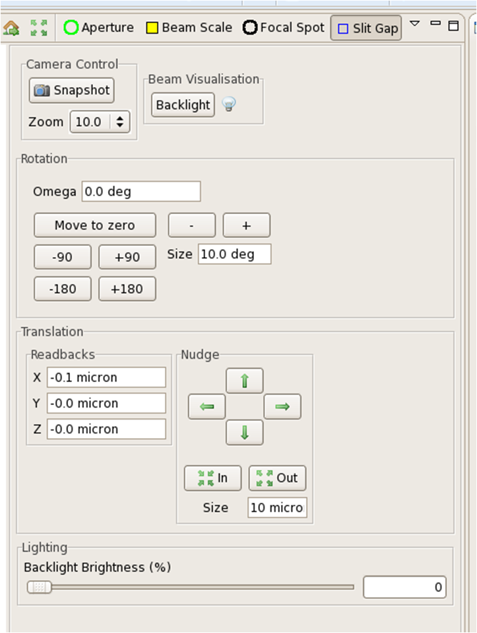Open the view menu triangle dropdown
Screen dimensions: 477x633
[x=414, y=24]
